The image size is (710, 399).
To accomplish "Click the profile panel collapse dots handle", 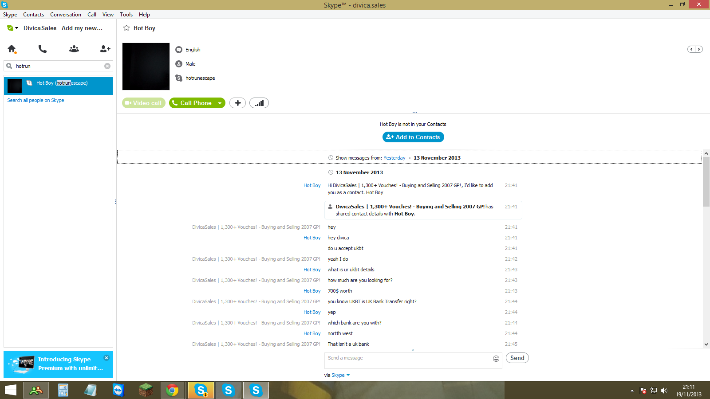I will tap(415, 113).
